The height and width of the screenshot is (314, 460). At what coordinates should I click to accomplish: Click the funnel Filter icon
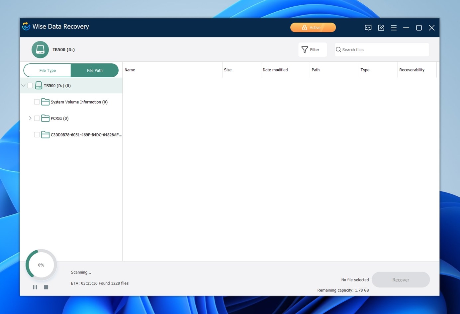[305, 50]
